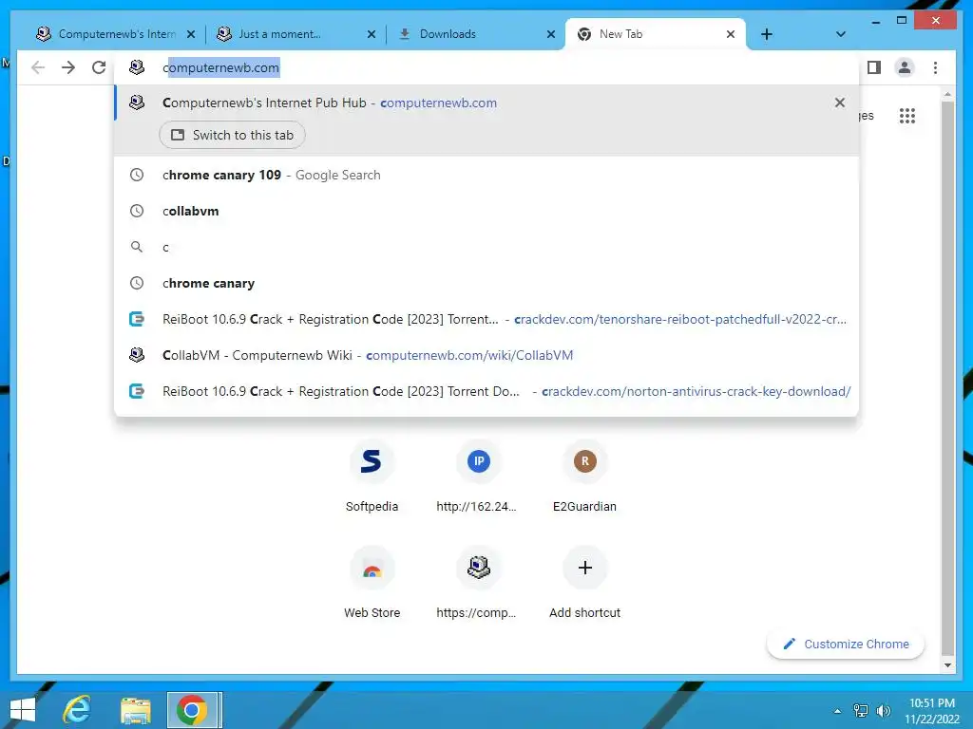
Task: Open the Windows Start menu
Action: (23, 710)
